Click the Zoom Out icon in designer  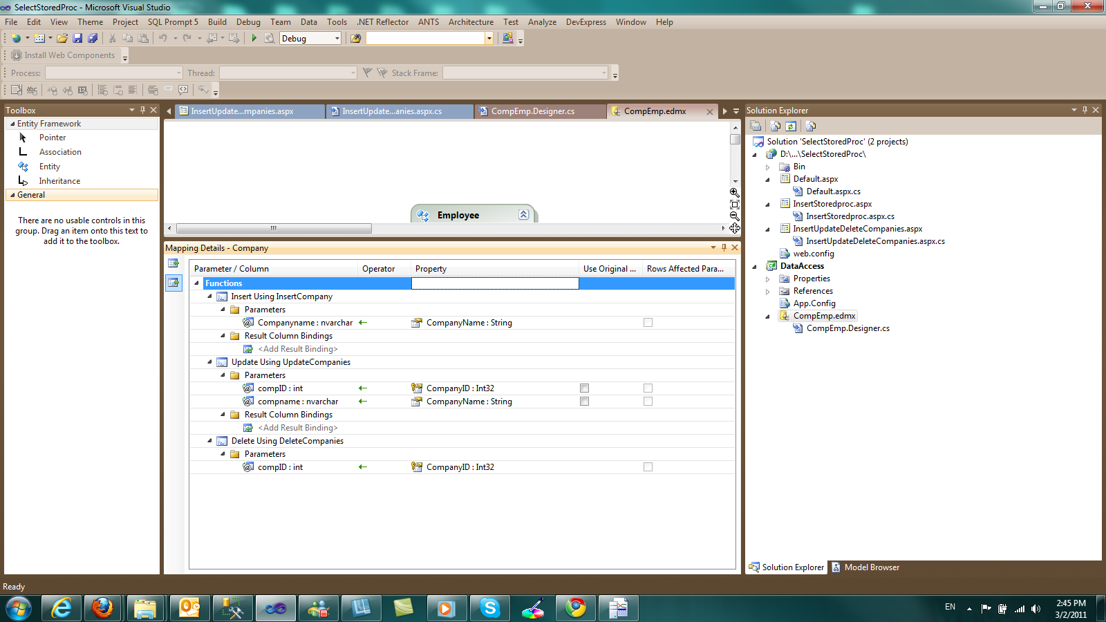click(x=735, y=216)
